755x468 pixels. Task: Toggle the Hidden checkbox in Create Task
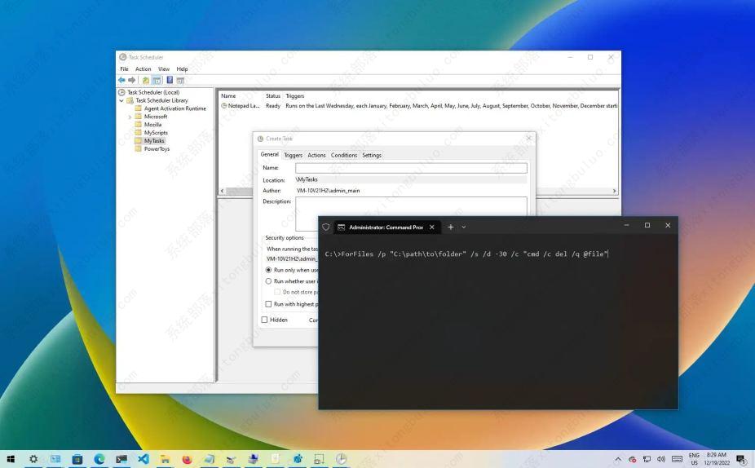point(264,320)
